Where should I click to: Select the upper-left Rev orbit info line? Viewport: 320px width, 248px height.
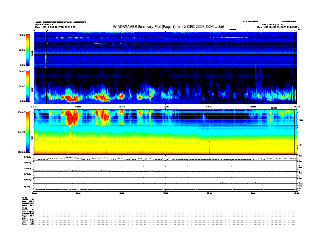(x=56, y=27)
